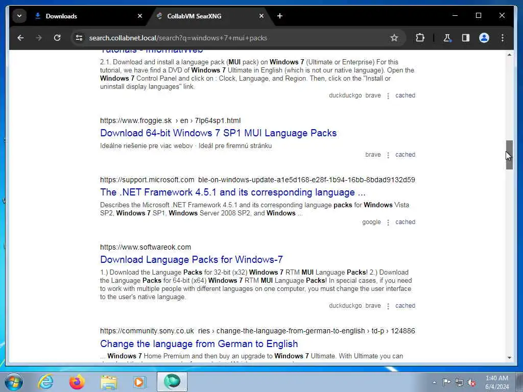This screenshot has height=392, width=523.
Task: Click brave engine label on froggie.sk result
Action: coord(373,155)
